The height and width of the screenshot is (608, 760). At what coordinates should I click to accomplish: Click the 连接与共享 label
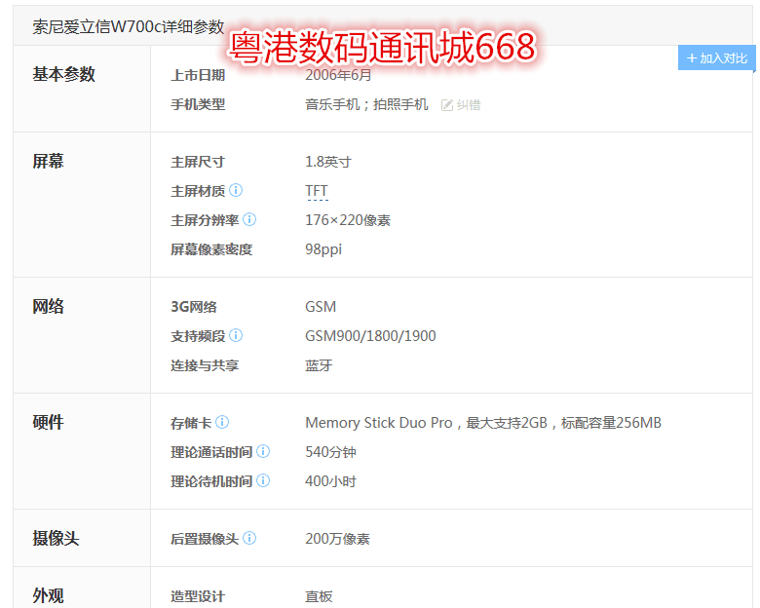click(205, 365)
